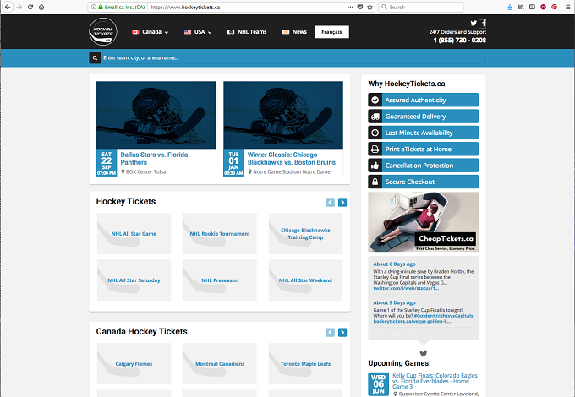Click the Cancellation Protection button
575x397 pixels.
(423, 166)
